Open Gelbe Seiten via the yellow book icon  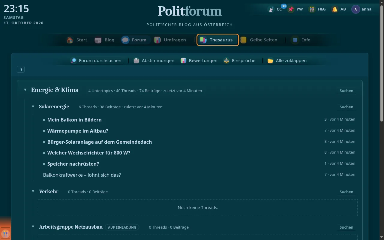[x=243, y=40]
